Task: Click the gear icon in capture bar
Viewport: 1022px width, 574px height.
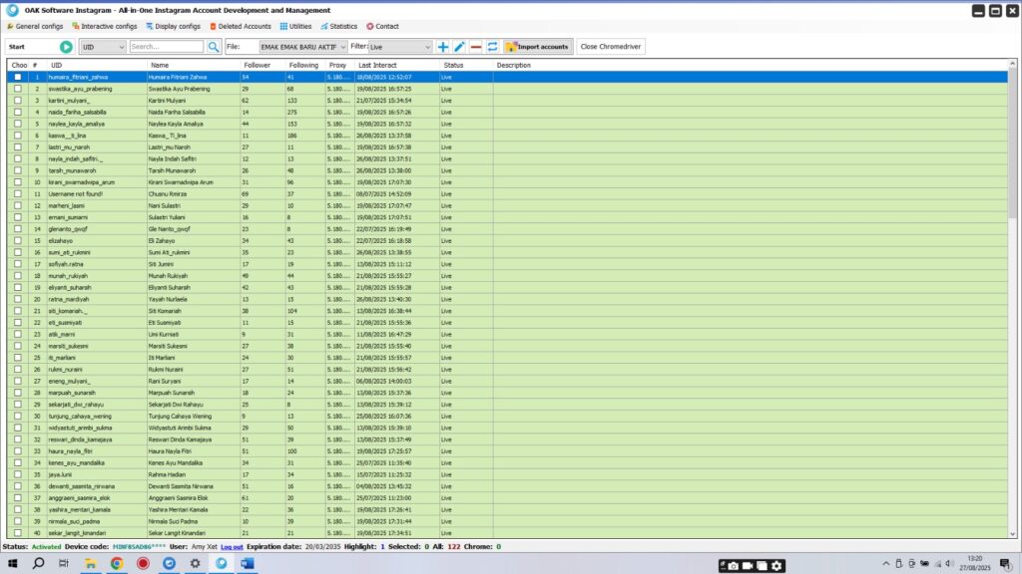Action: [776, 566]
